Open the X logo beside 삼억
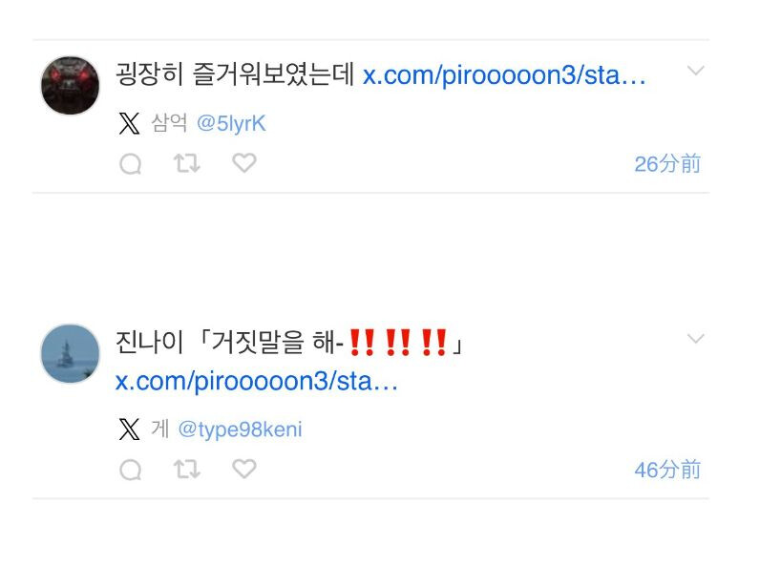760x587 pixels. pos(129,124)
